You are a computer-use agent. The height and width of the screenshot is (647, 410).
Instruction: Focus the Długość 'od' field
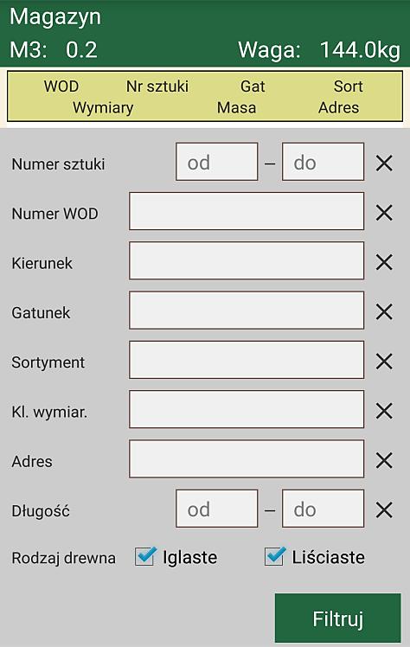217,509
